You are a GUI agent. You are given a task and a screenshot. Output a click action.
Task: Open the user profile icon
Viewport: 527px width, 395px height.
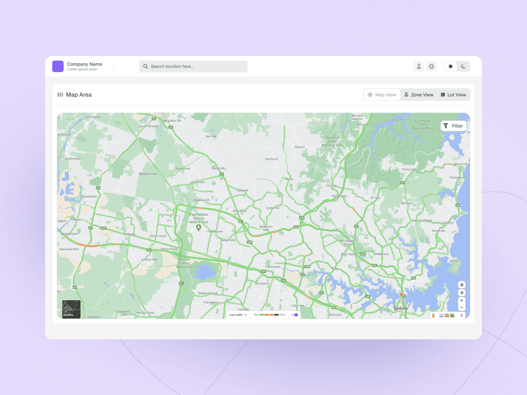(x=419, y=66)
